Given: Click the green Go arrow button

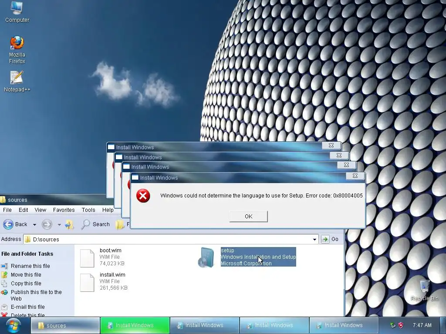Looking at the screenshot, I should pyautogui.click(x=325, y=239).
